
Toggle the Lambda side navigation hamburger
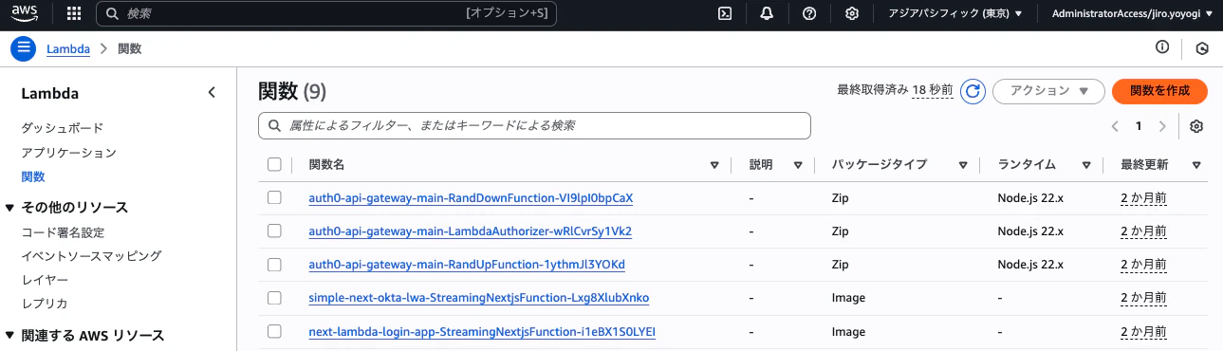[24, 48]
